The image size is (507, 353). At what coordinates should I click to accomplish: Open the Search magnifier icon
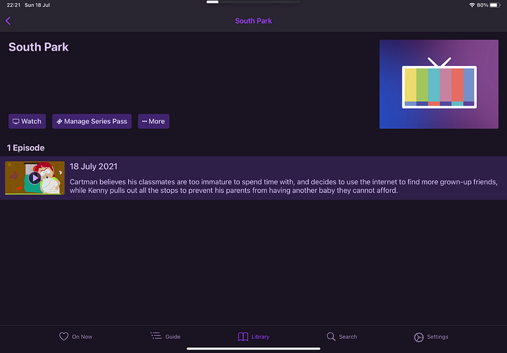[x=332, y=336]
